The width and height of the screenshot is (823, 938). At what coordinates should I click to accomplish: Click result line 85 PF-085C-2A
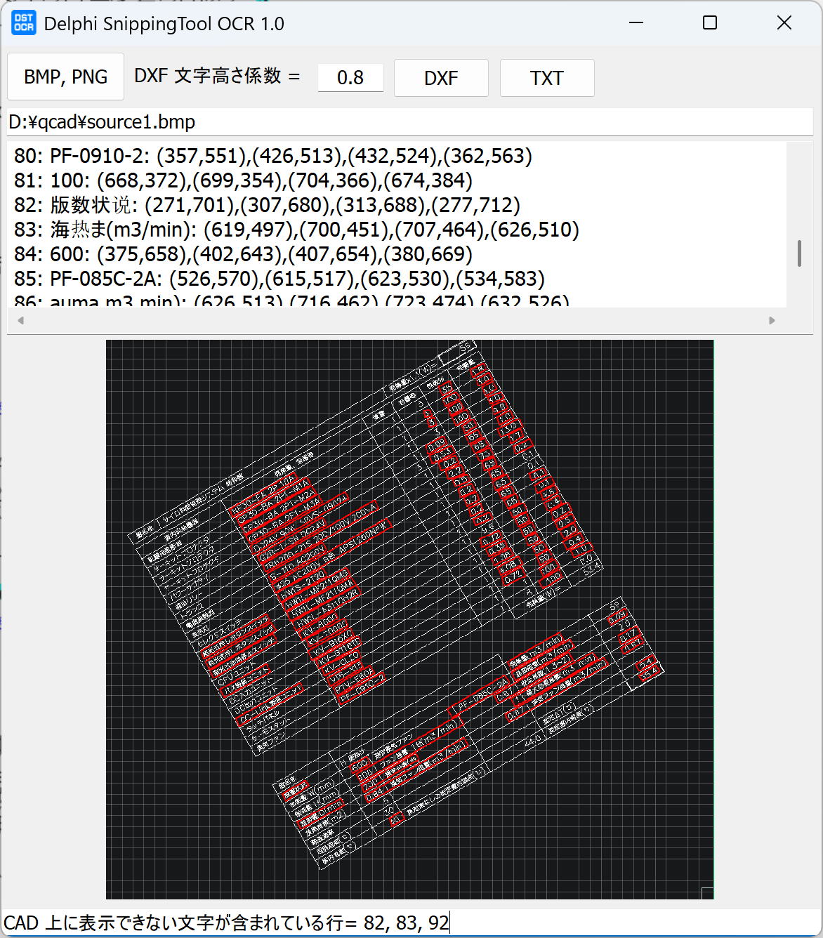279,279
